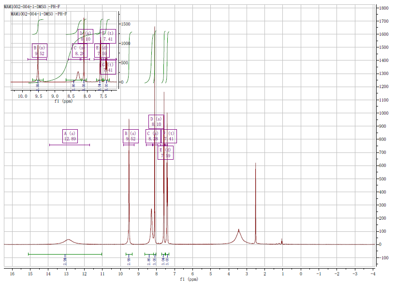Select the broad peak at 12.89 ppm

68,240
